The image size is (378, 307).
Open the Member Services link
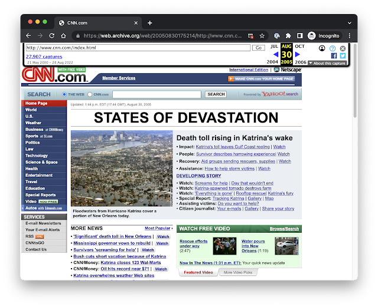[x=119, y=78]
